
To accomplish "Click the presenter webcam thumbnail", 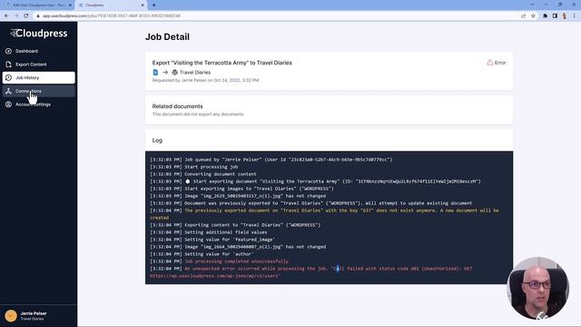I will (x=538, y=288).
